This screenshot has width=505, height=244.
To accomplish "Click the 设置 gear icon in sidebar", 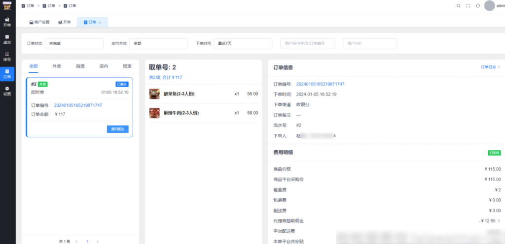I will coord(7,91).
